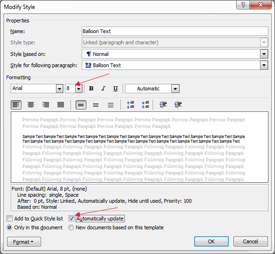Click the OK button

tap(211, 242)
